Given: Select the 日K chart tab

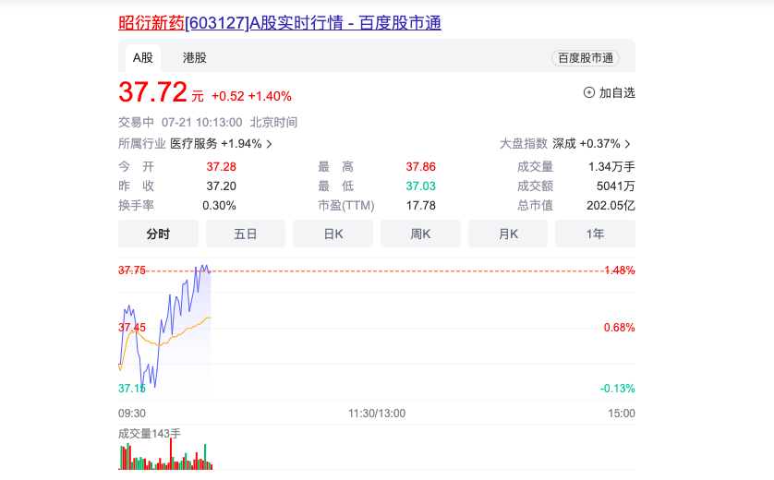Looking at the screenshot, I should (x=333, y=234).
